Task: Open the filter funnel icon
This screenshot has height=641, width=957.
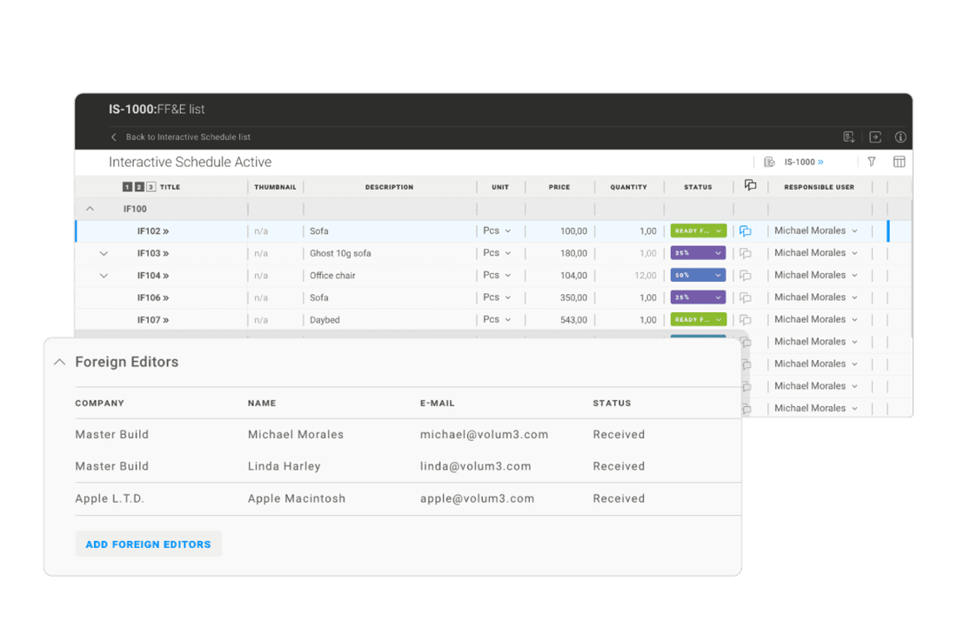Action: (x=872, y=162)
